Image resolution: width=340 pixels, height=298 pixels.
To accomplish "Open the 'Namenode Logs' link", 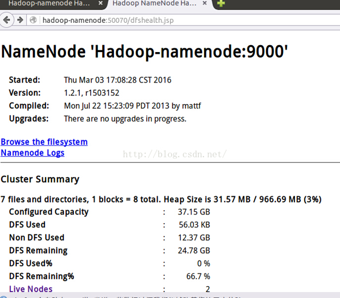I will tap(33, 153).
